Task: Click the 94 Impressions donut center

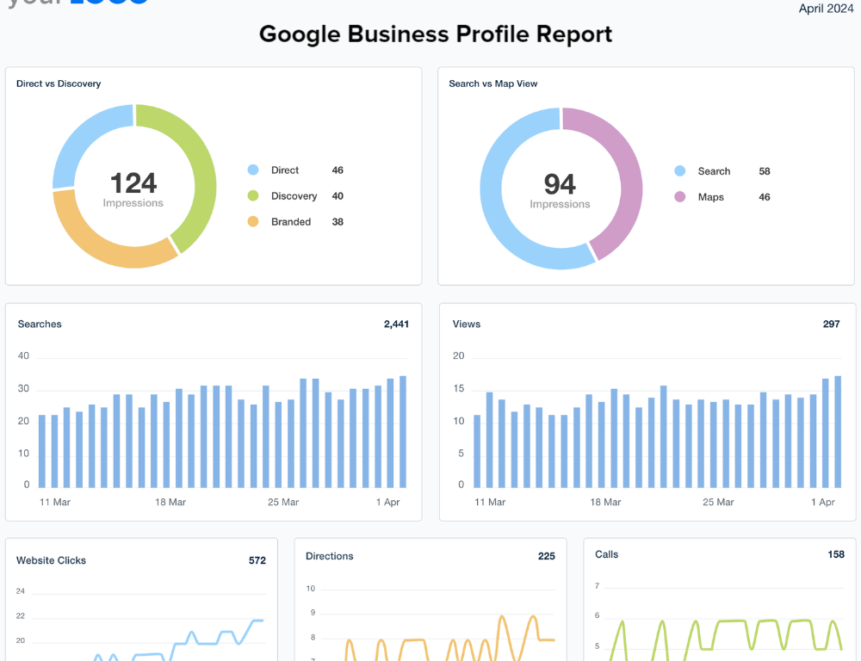Action: (x=561, y=190)
